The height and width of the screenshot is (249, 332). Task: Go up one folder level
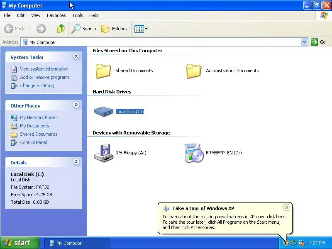(x=61, y=29)
